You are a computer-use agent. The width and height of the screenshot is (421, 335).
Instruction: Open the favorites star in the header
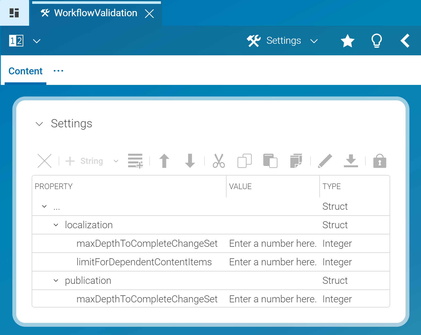[348, 41]
